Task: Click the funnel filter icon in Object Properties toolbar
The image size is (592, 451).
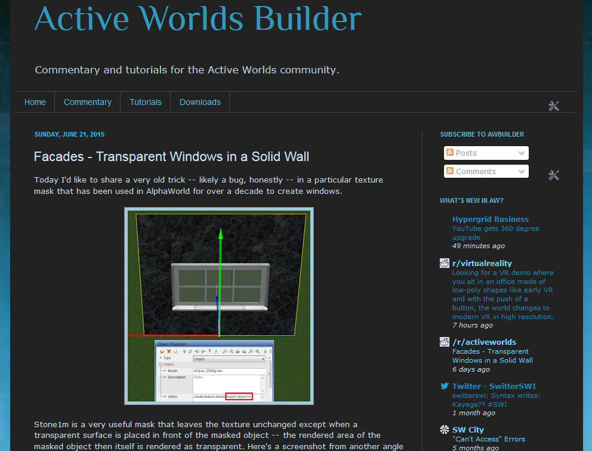Action: pos(210,351)
